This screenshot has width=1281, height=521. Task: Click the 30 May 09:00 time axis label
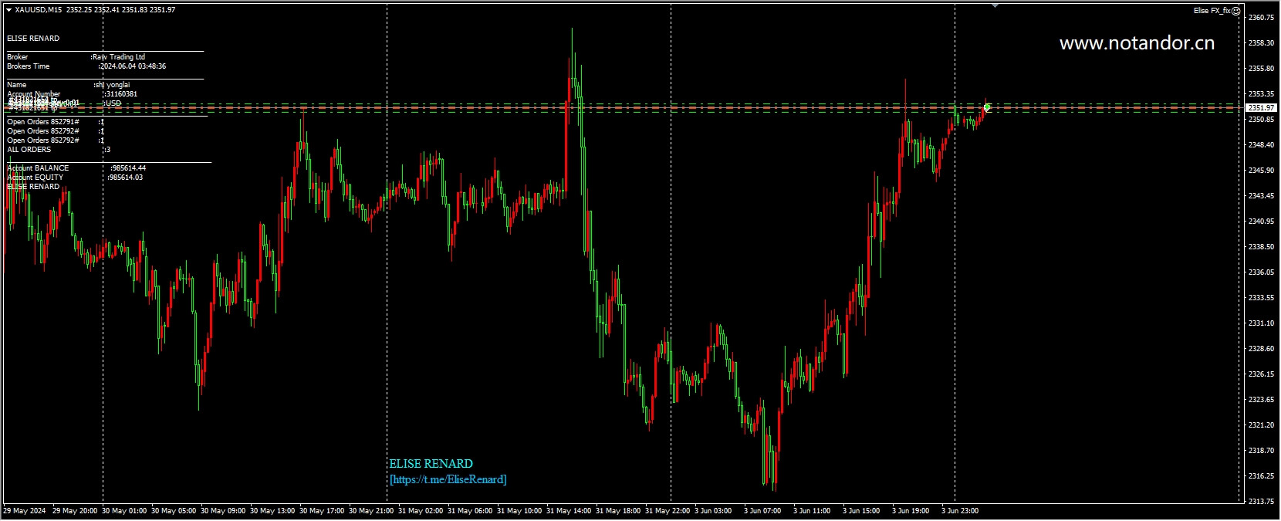click(224, 510)
